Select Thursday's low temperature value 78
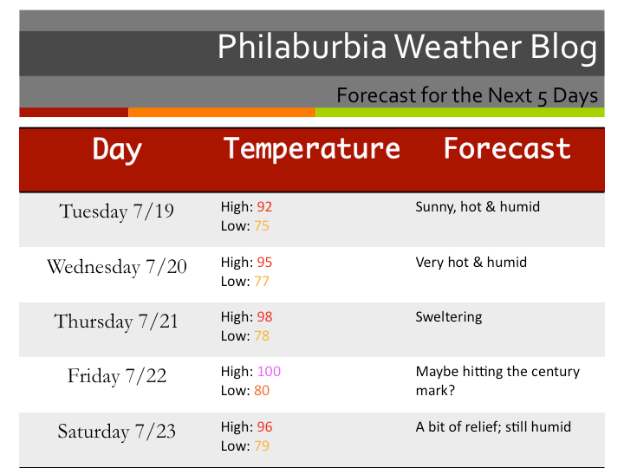This screenshot has height=468, width=624. pyautogui.click(x=261, y=335)
